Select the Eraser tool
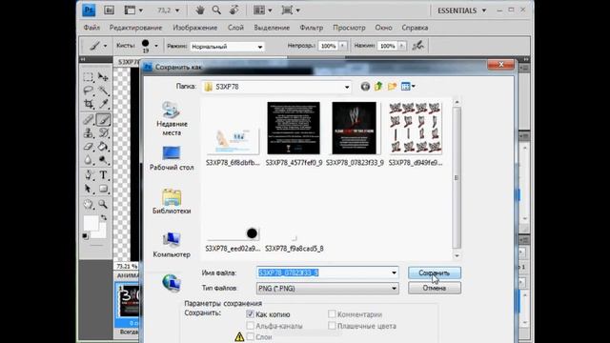 pos(89,147)
